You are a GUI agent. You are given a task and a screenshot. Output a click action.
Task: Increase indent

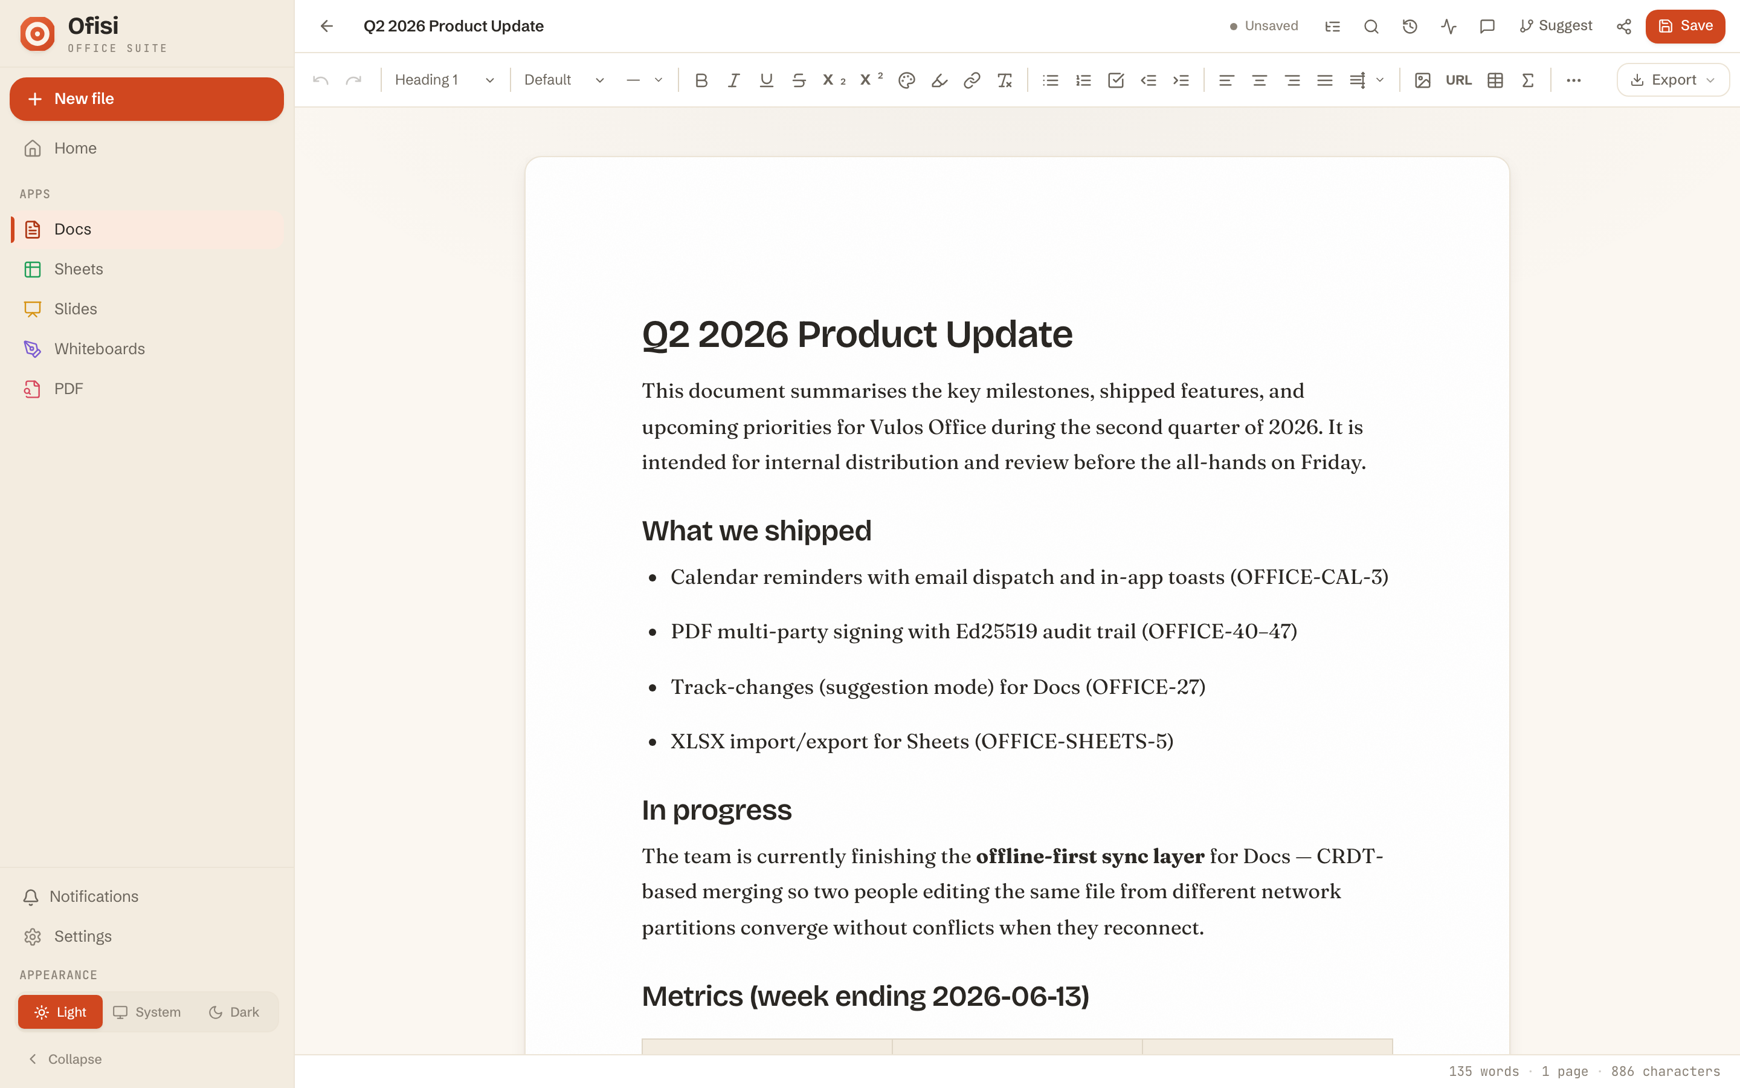(x=1181, y=80)
